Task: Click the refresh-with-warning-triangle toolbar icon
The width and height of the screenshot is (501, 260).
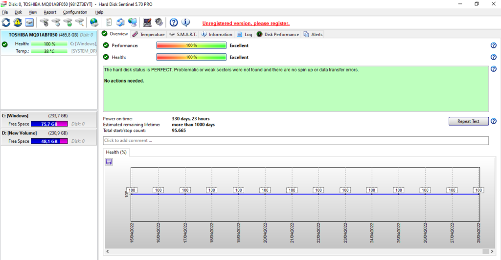Action: coord(18,22)
